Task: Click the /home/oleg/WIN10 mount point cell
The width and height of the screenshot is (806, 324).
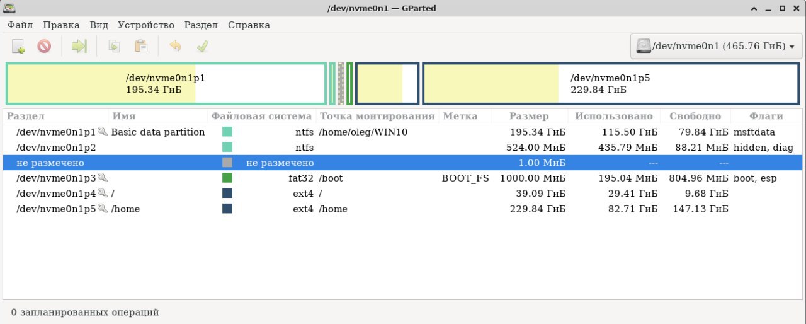Action: pos(365,132)
